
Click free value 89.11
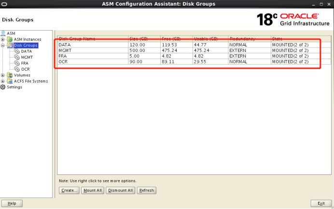click(x=168, y=61)
